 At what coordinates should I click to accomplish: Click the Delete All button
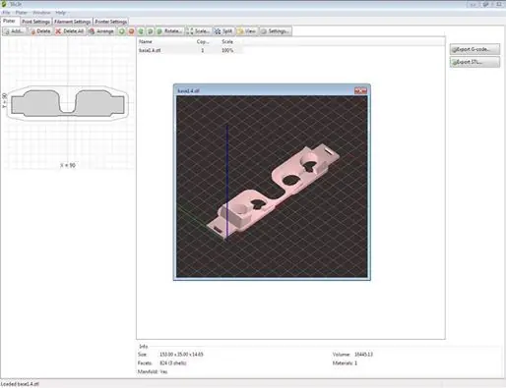click(x=70, y=31)
